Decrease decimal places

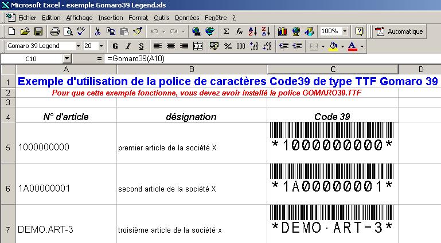(x=267, y=46)
